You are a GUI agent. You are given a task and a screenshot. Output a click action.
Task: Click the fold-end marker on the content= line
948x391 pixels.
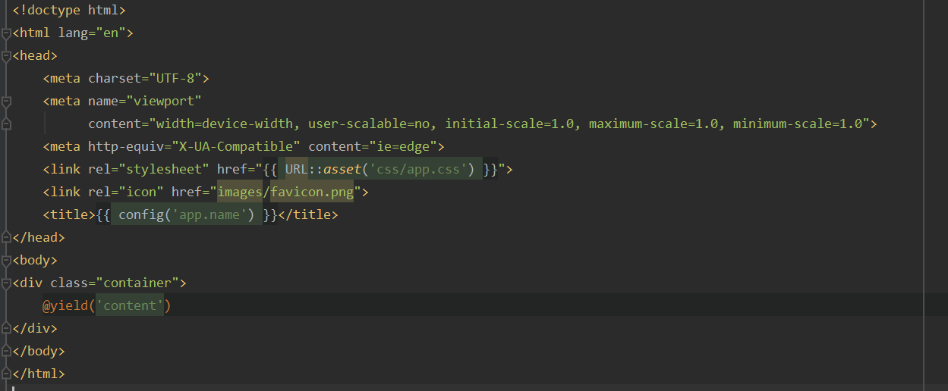(x=6, y=124)
